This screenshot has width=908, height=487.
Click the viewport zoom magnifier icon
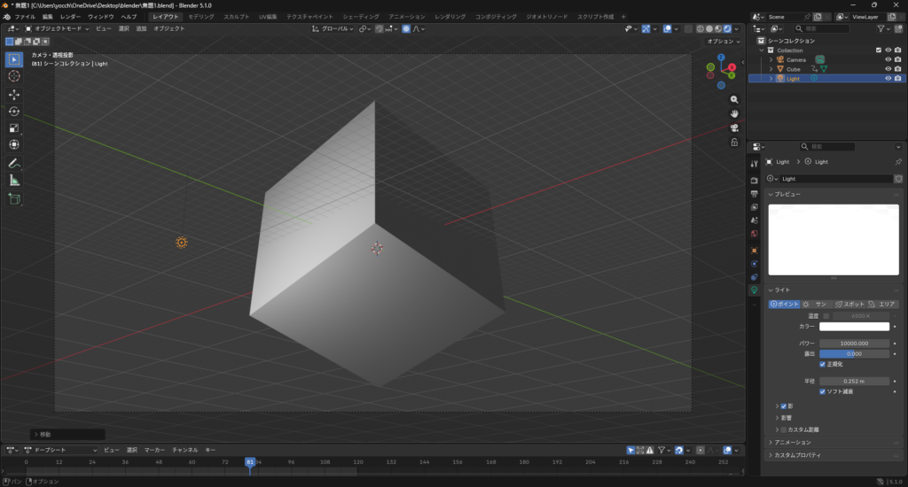734,99
